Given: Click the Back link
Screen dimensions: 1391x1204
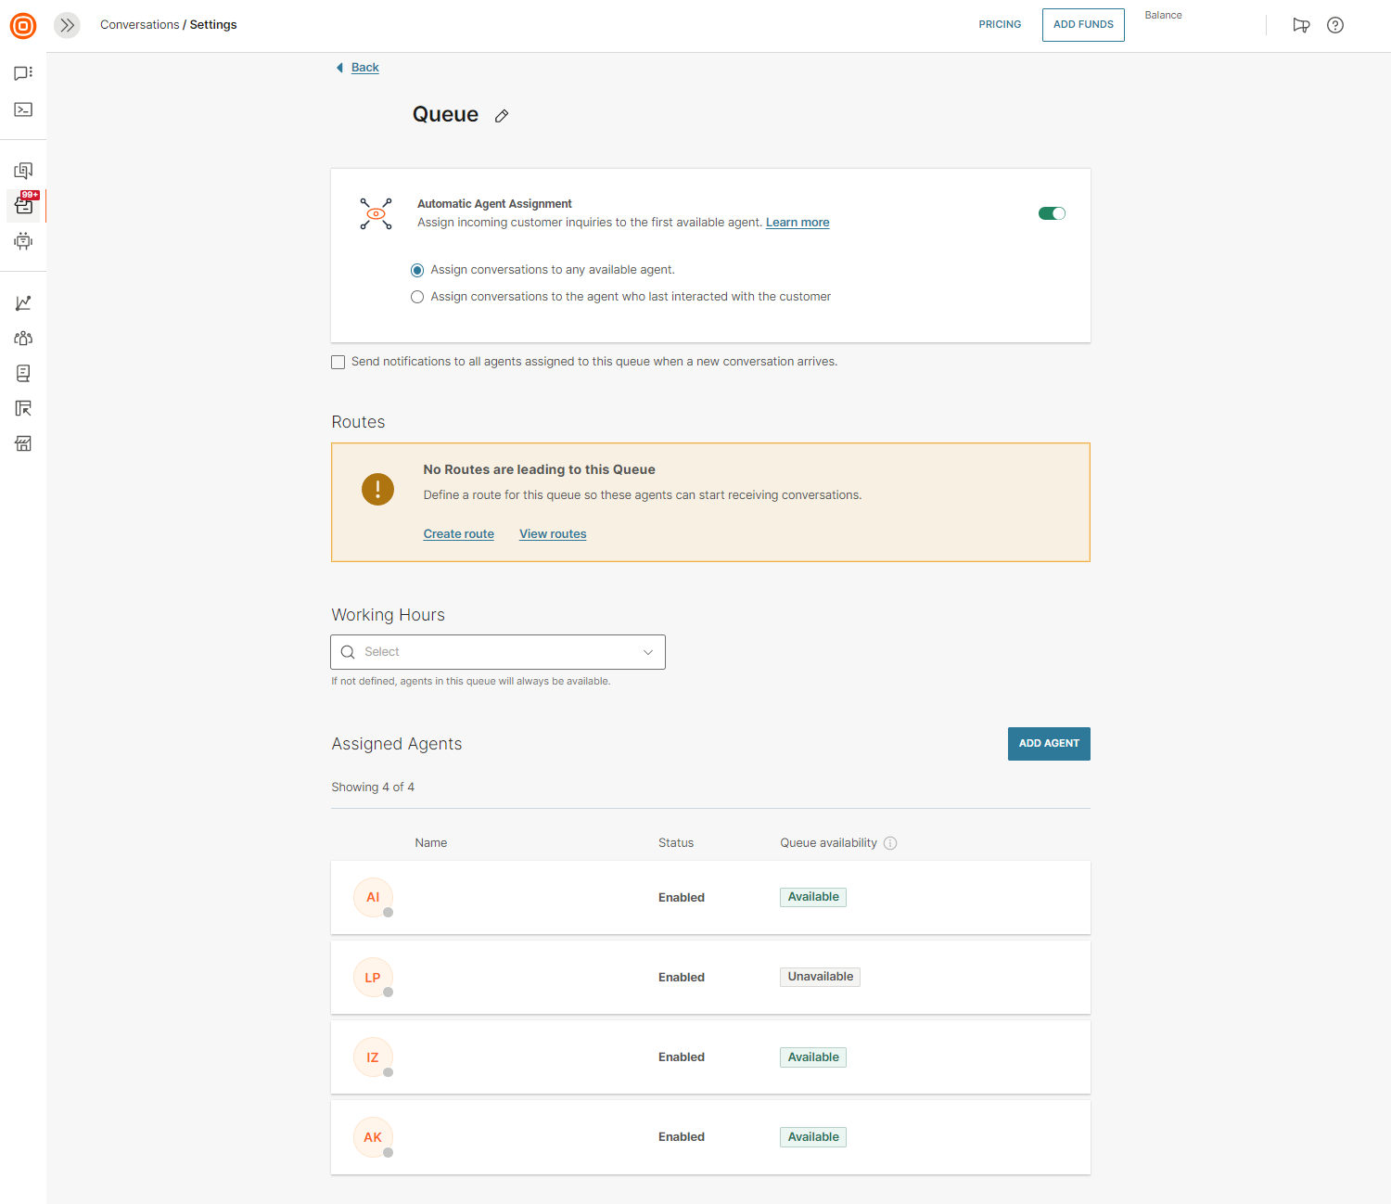Looking at the screenshot, I should tap(364, 68).
